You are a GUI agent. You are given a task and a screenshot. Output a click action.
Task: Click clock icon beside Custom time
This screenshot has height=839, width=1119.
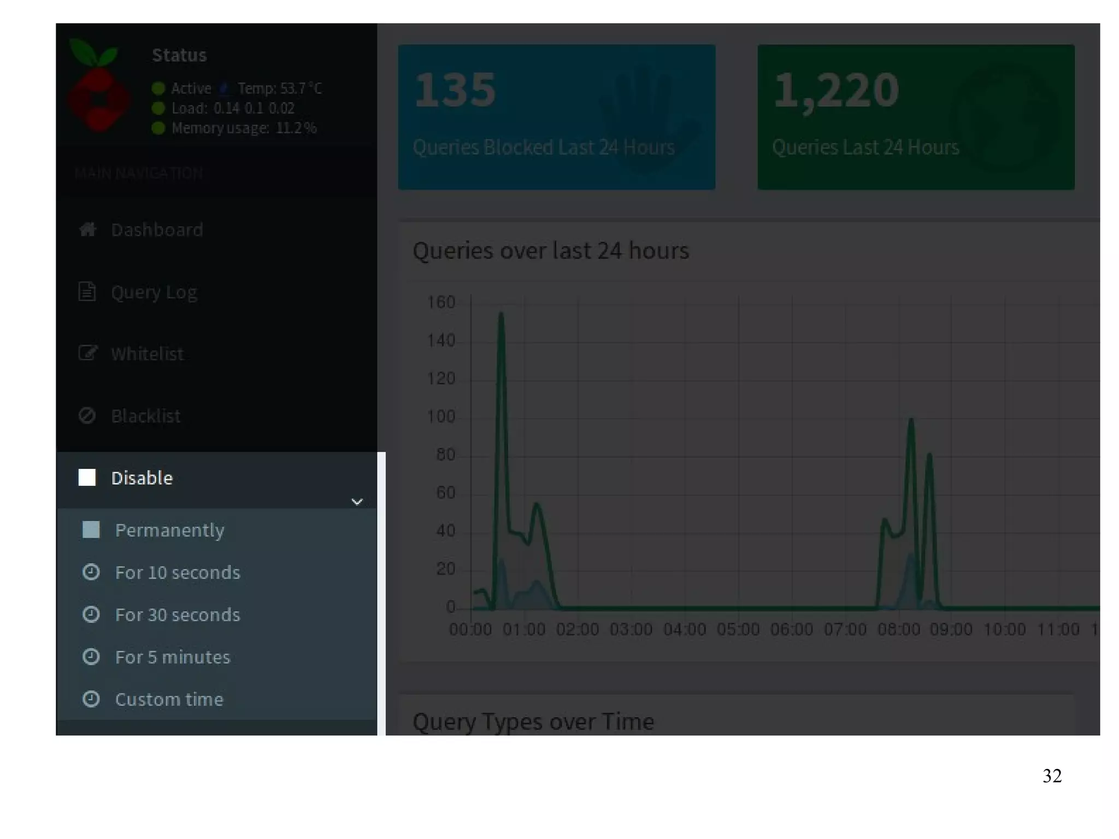tap(91, 699)
